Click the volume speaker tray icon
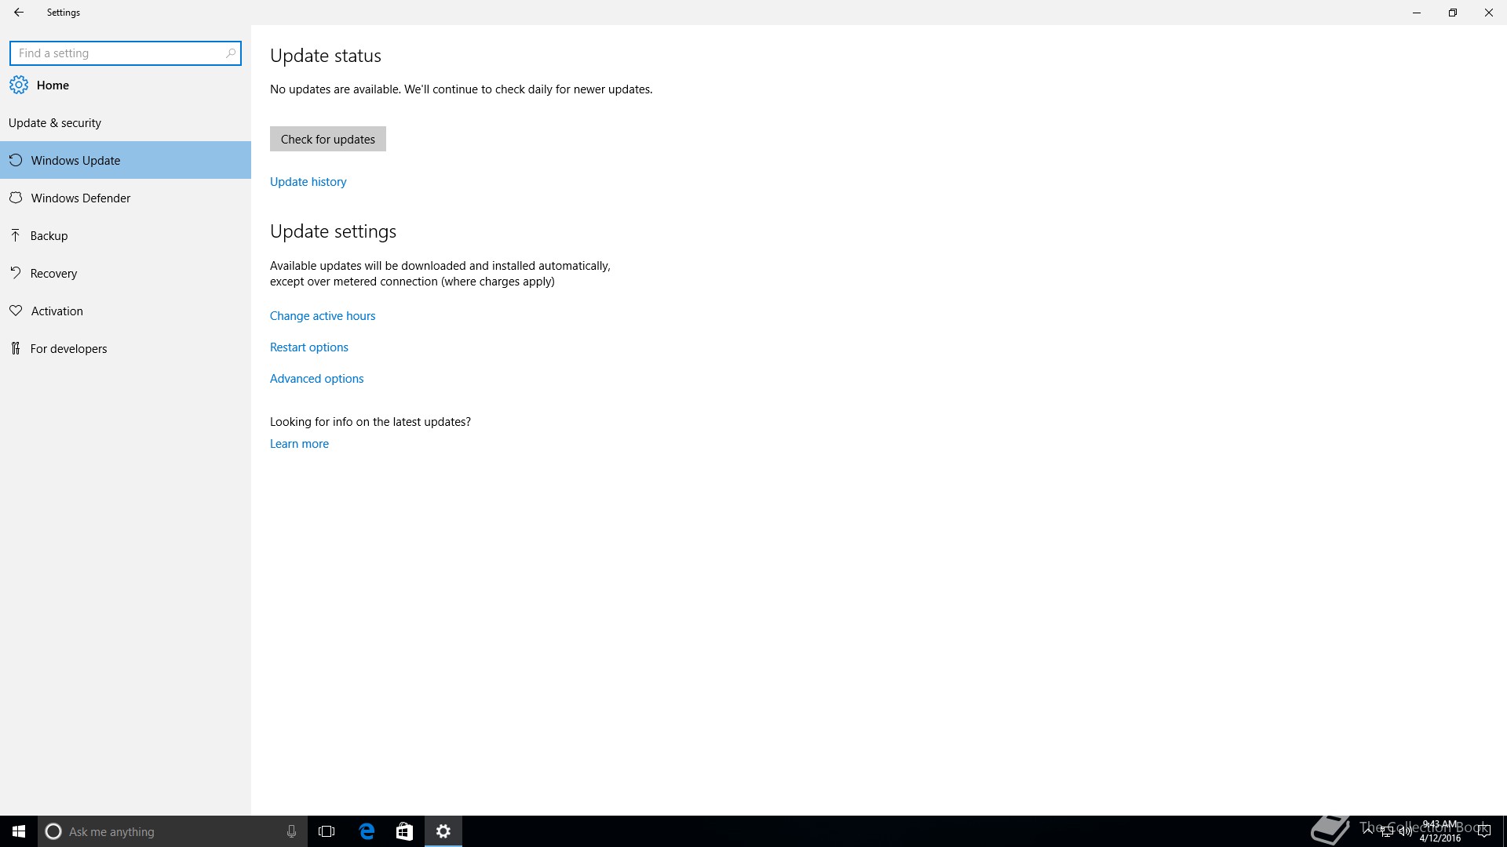This screenshot has height=847, width=1507. tap(1405, 831)
